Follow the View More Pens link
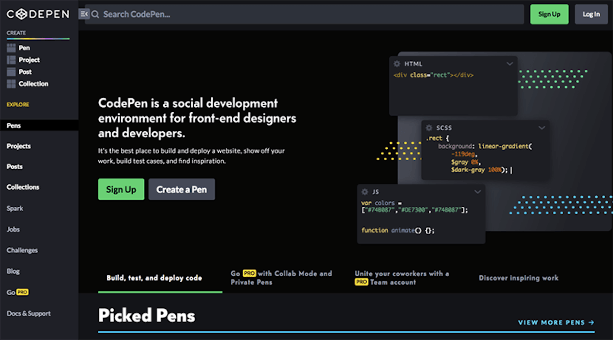The height and width of the screenshot is (340, 613). (x=556, y=323)
